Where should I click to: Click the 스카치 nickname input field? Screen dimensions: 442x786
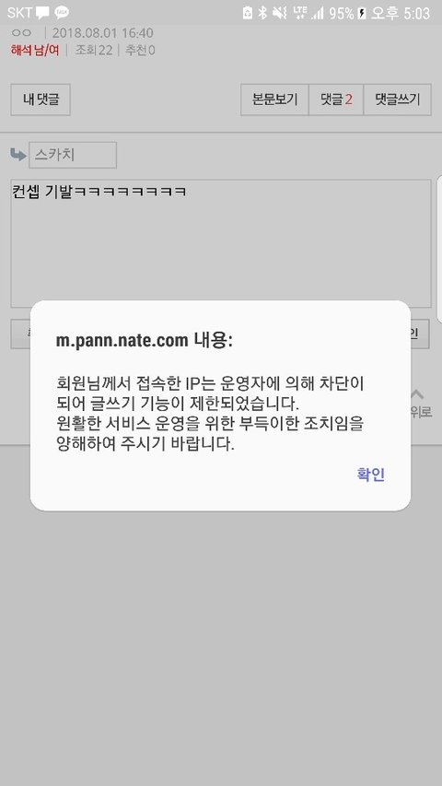coord(73,155)
